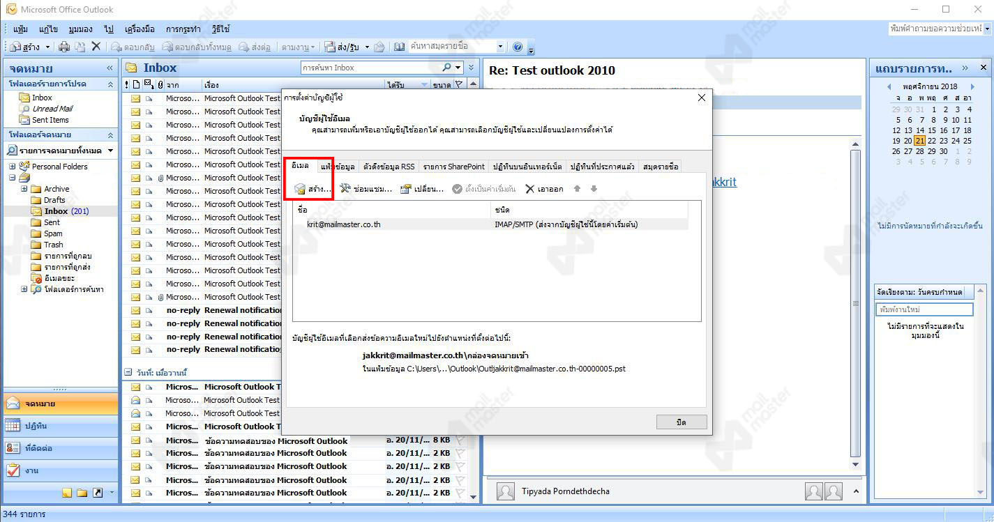The height and width of the screenshot is (522, 994).
Task: Close the To-Do Bar with X
Action: pyautogui.click(x=983, y=68)
